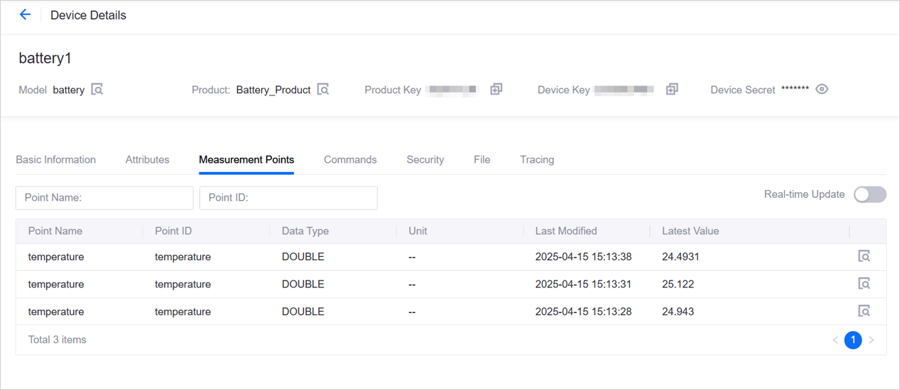Enable the Real-time Update switch
This screenshot has height=390, width=900.
pos(870,195)
